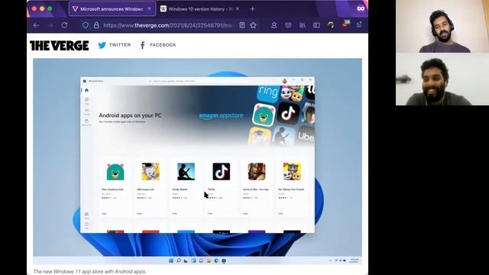Click the taskbar search magnifier icon
The image size is (489, 275).
pyautogui.click(x=179, y=260)
